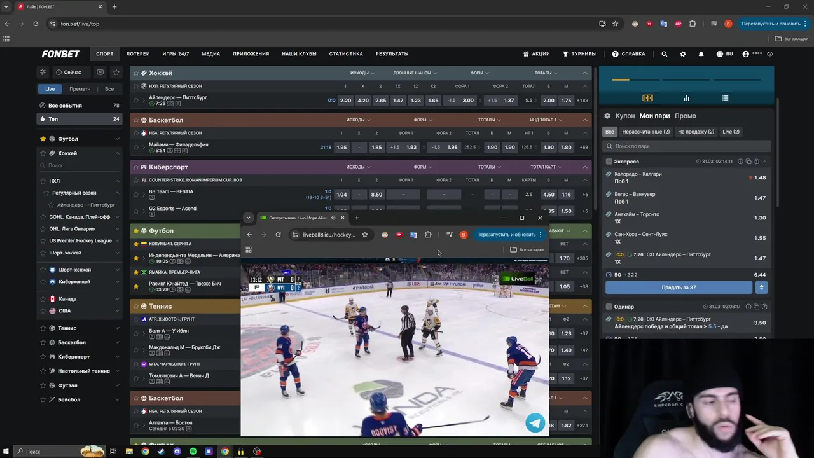Open Двойные шансы dropdown in Хоккей header
This screenshot has width=814, height=458.
click(415, 73)
